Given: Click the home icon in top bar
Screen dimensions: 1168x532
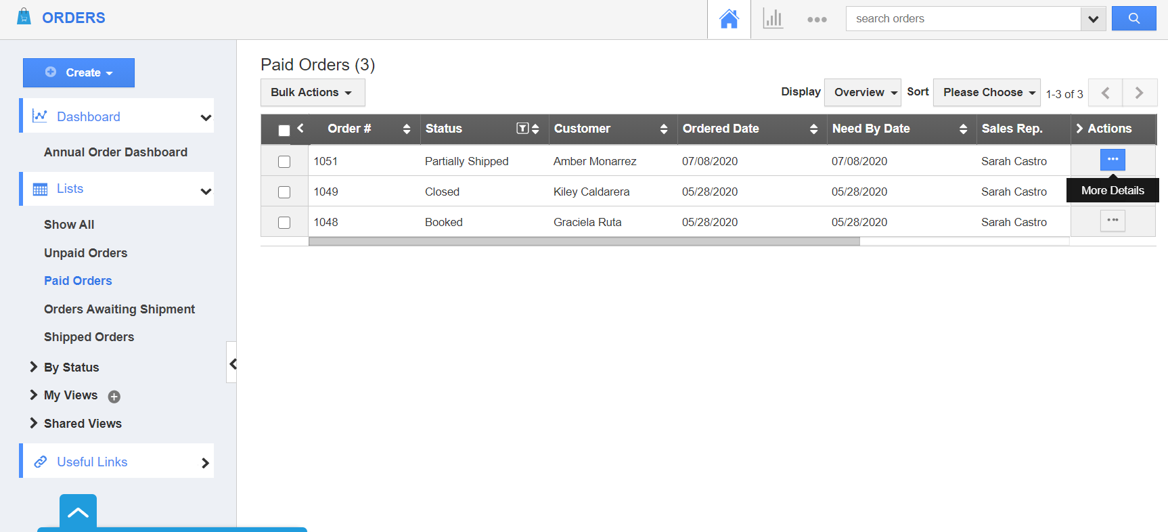Looking at the screenshot, I should pyautogui.click(x=729, y=19).
